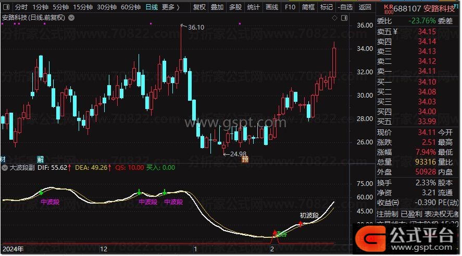Click the 24.98 low price label
This screenshot has height=256, width=462.
coord(238,154)
